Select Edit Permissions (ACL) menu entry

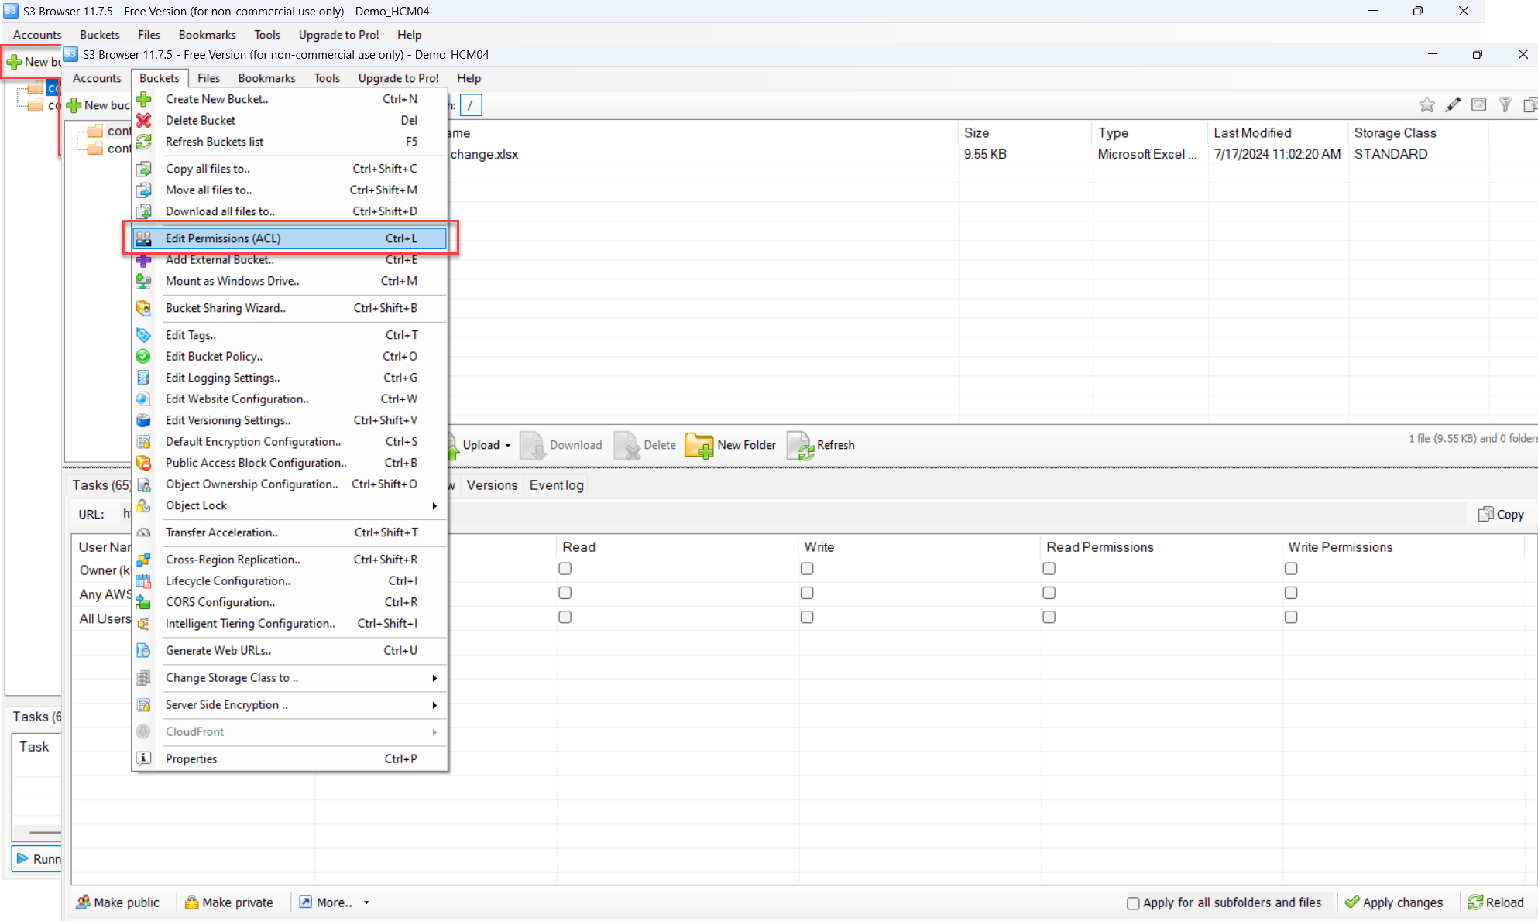pos(223,238)
